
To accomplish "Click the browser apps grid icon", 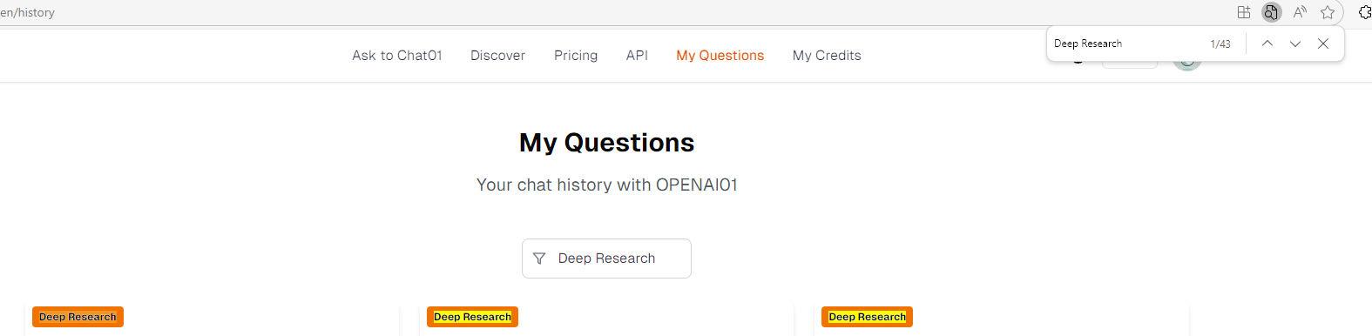I will coord(1244,12).
